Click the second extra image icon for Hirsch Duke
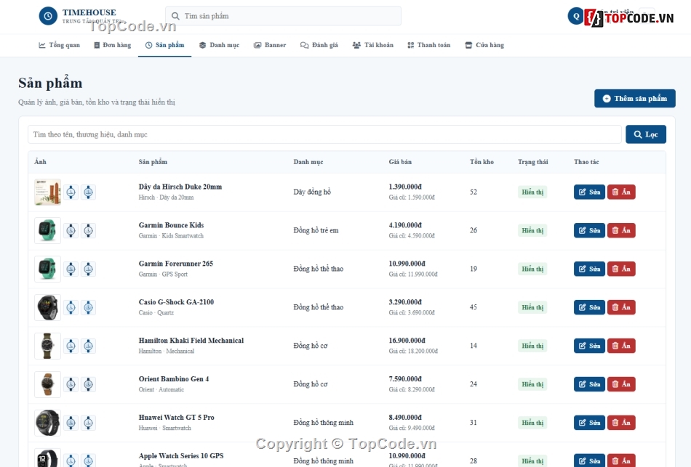 point(88,192)
